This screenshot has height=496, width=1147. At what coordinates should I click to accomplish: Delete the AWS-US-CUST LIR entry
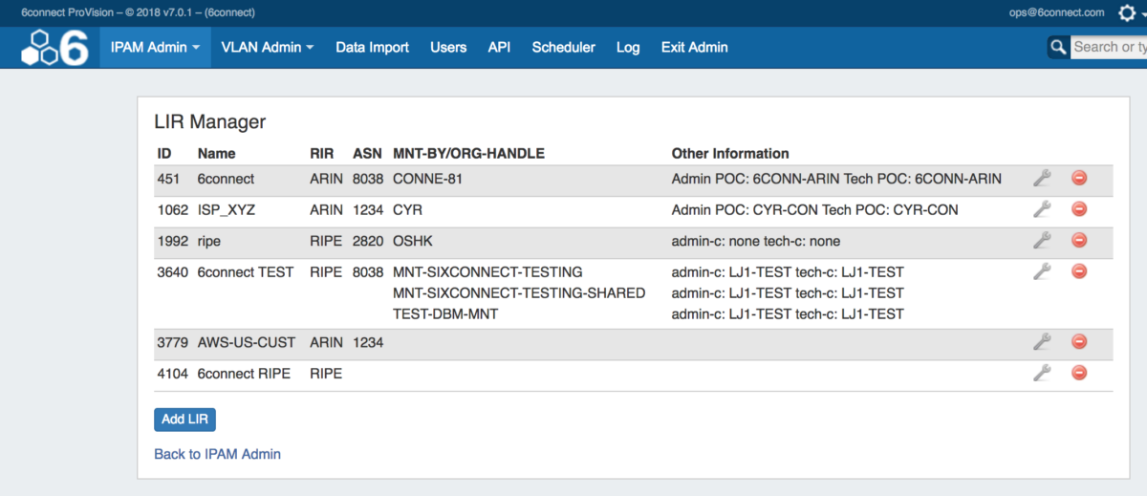tap(1079, 341)
